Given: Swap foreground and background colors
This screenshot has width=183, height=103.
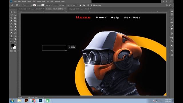Looking at the screenshot, I should click(15, 45).
